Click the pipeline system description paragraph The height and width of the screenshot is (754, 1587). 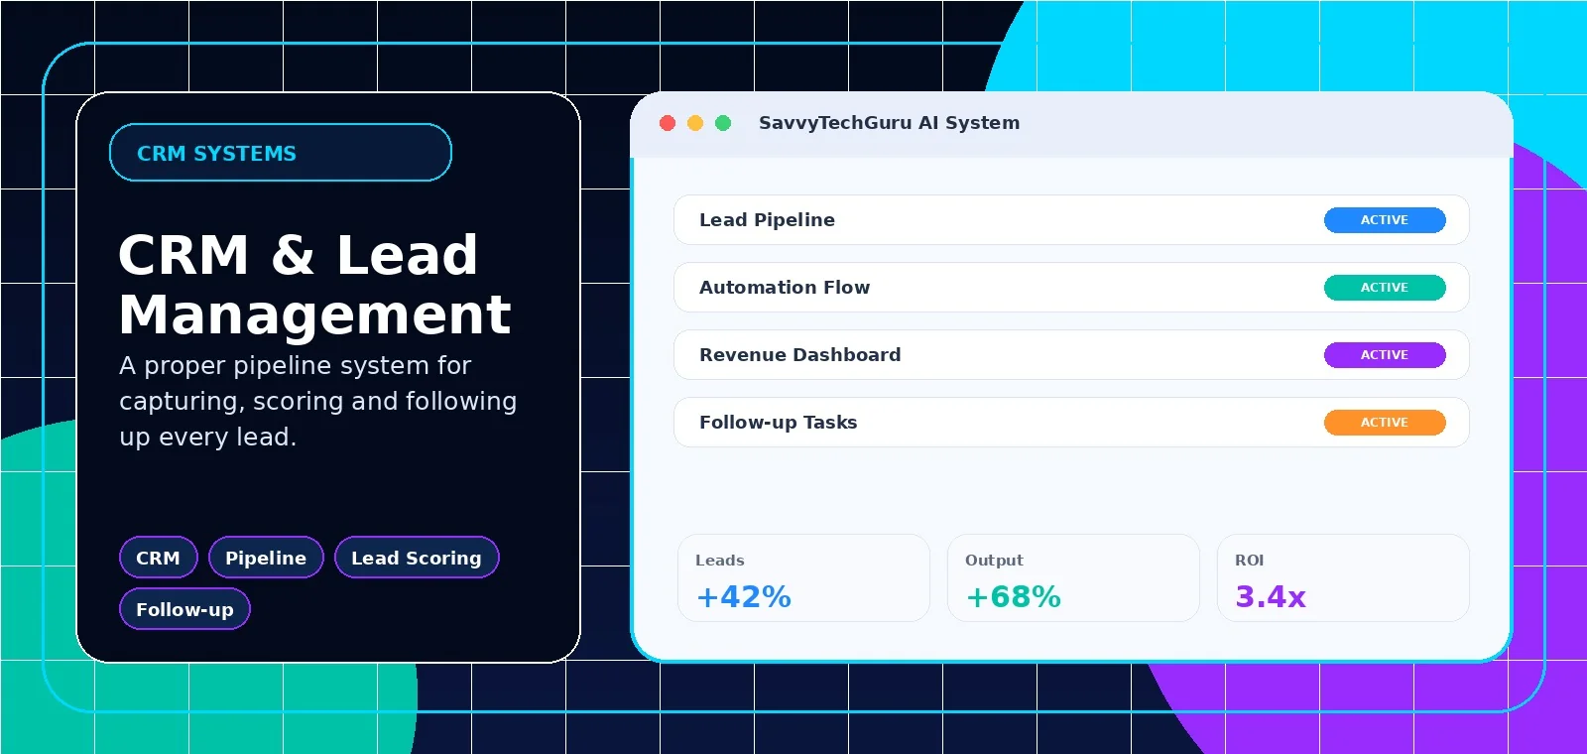click(x=317, y=401)
